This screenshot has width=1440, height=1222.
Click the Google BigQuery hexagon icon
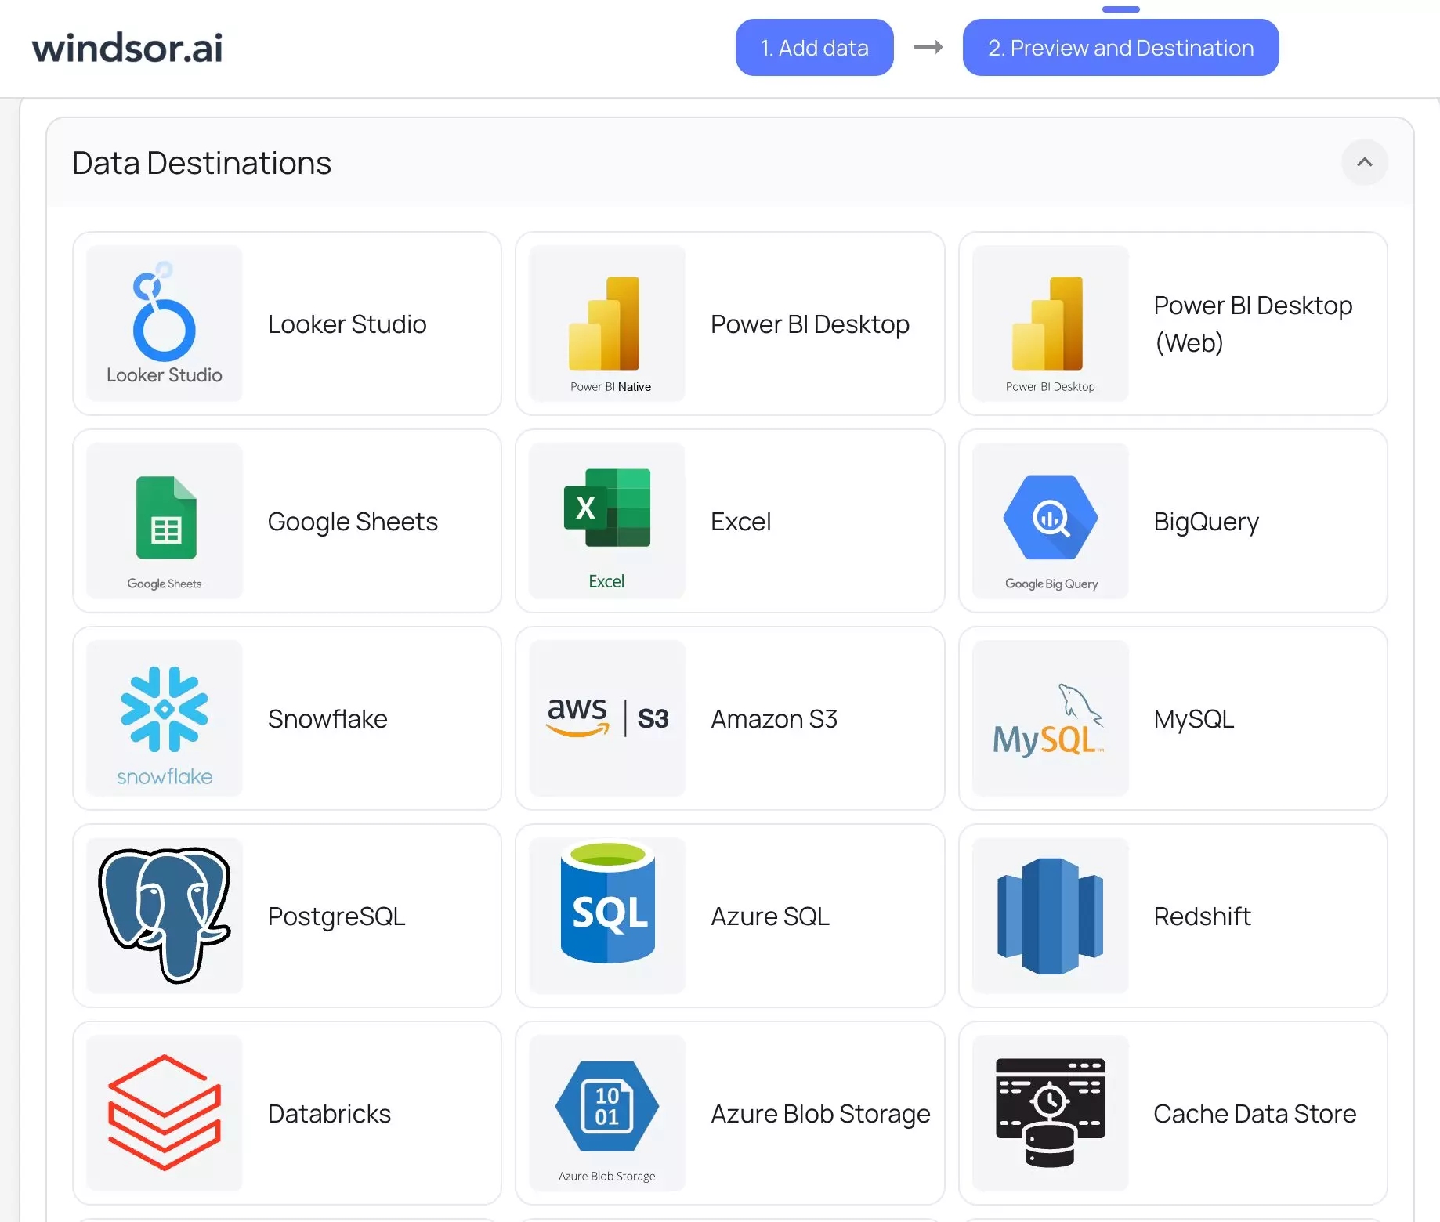coord(1050,518)
